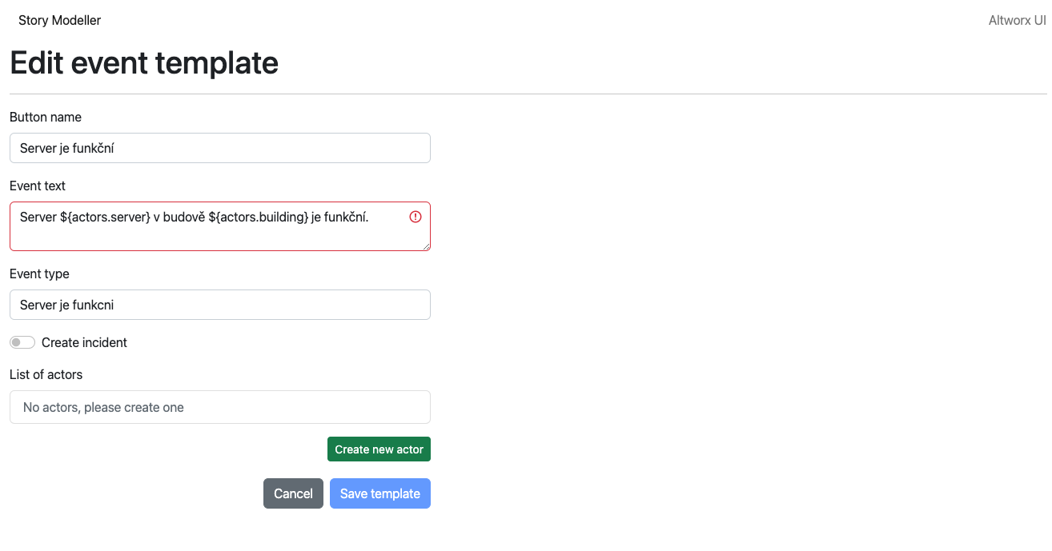Click the Event type field label

[39, 274]
